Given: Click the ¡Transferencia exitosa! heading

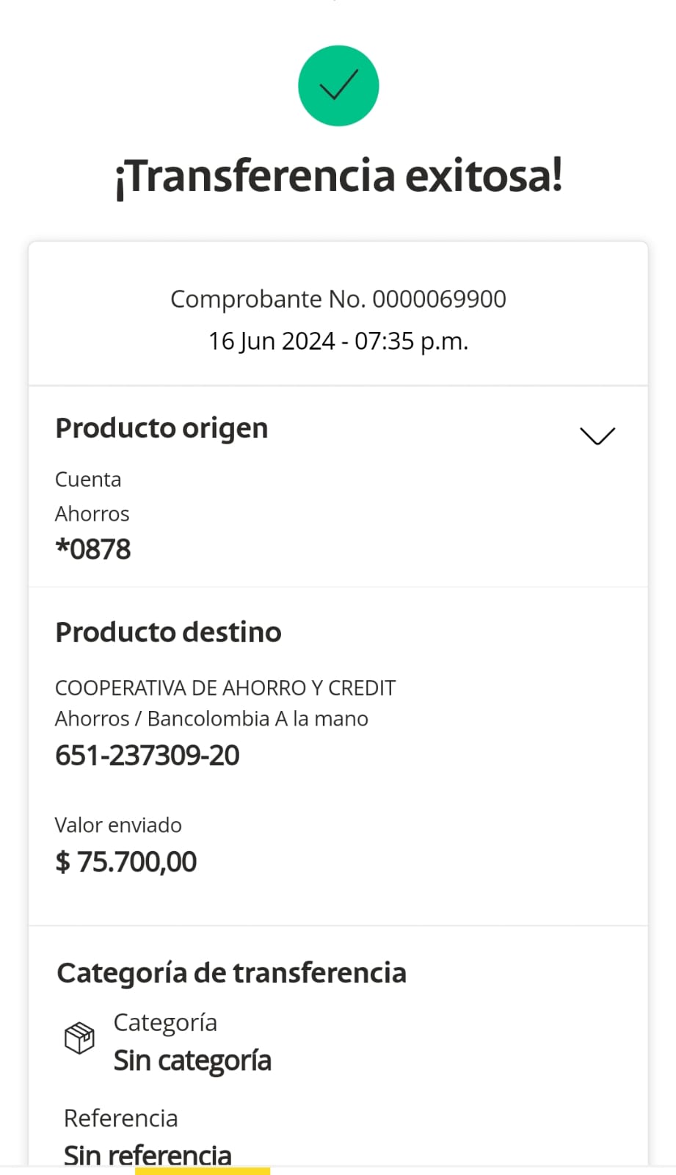Looking at the screenshot, I should point(338,177).
